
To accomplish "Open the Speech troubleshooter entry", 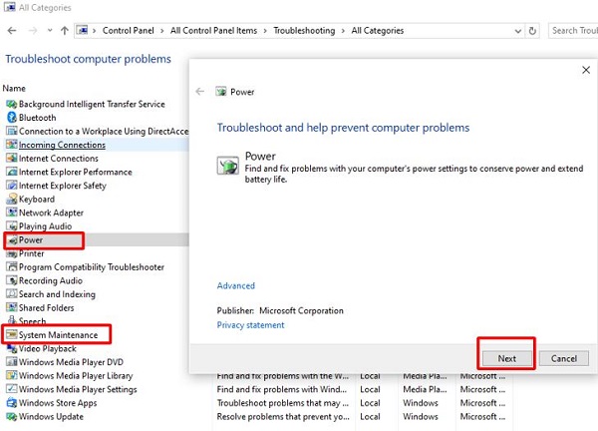I will click(x=33, y=321).
